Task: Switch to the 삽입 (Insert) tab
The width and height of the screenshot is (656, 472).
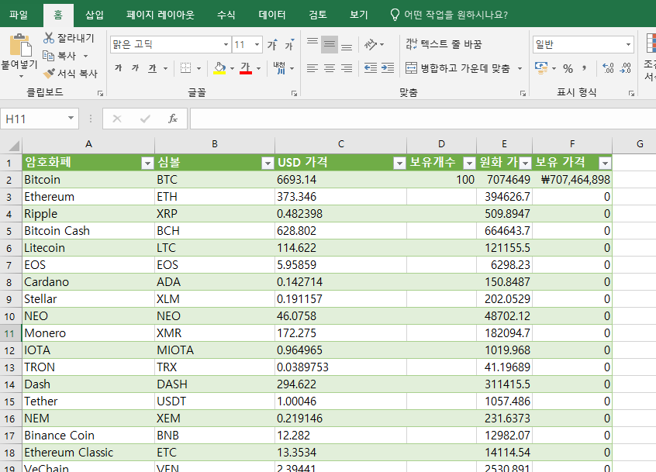Action: click(x=94, y=15)
